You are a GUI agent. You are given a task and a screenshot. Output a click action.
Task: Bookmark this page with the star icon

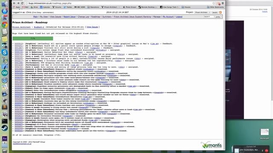[x=214, y=3]
